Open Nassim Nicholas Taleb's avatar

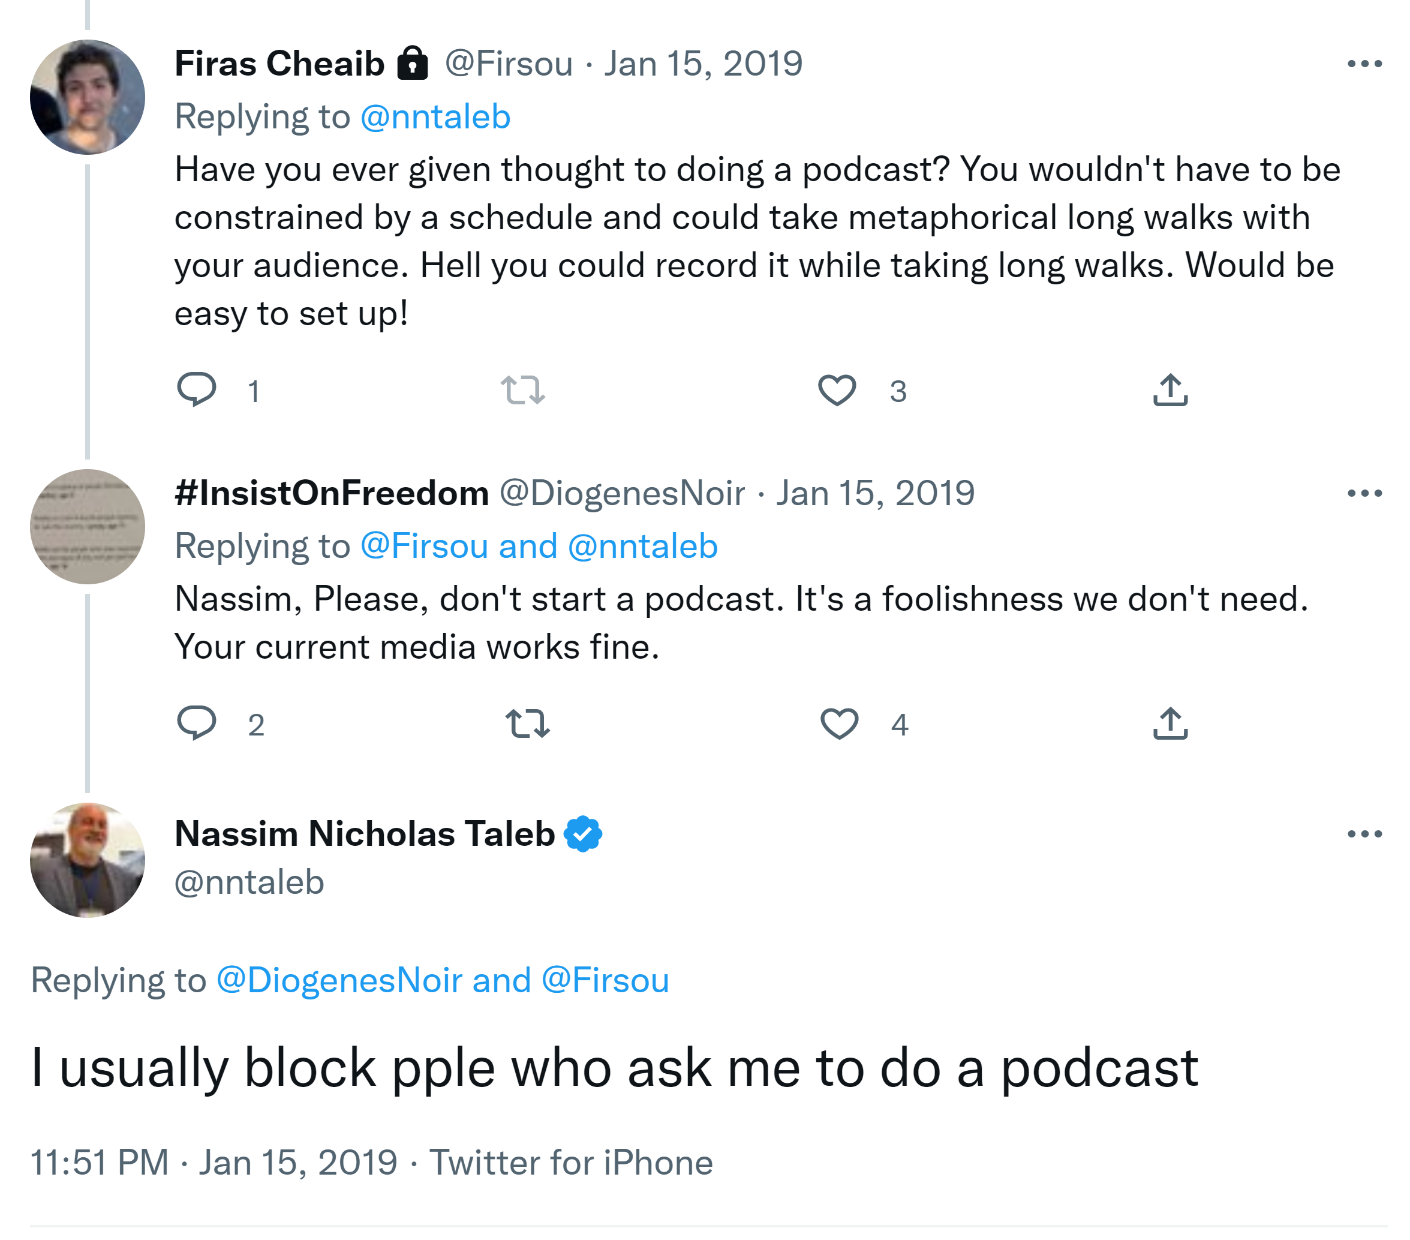point(88,860)
